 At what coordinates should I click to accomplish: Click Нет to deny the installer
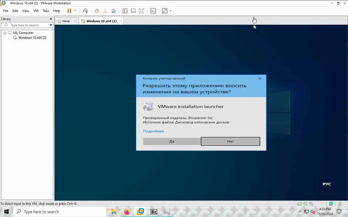231,141
